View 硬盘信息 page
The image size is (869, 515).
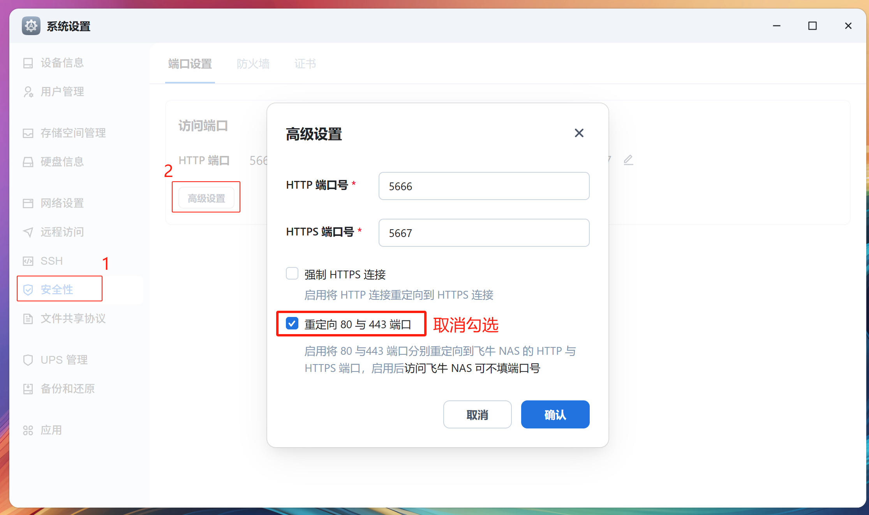coord(62,161)
